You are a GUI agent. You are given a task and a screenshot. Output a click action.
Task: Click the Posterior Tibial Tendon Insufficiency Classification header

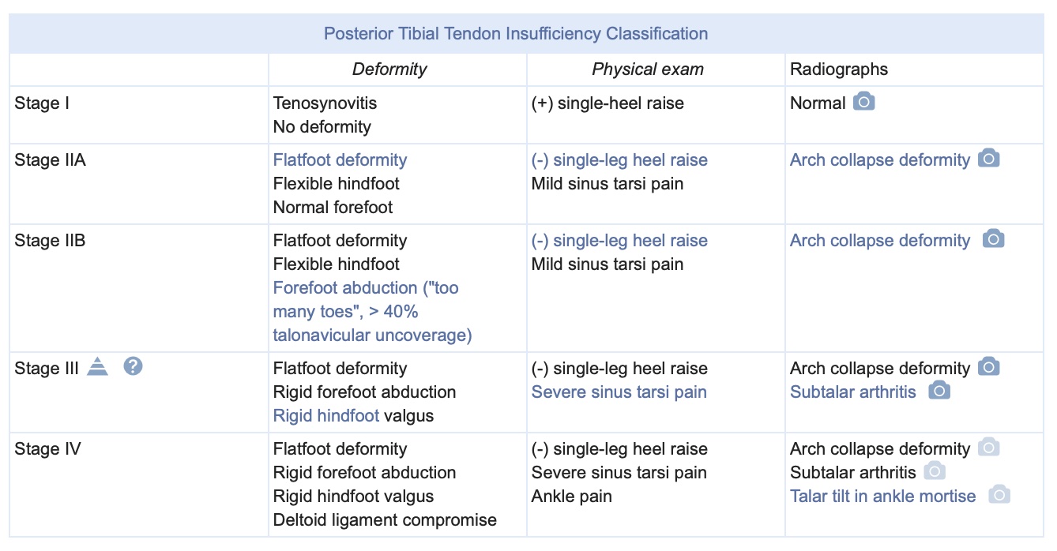(515, 34)
